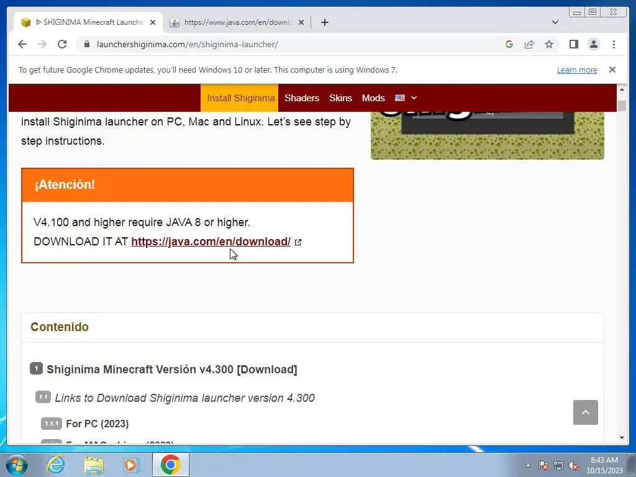Viewport: 636px width, 477px height.
Task: Jump to Links to Download version 4.300
Action: pyautogui.click(x=184, y=398)
